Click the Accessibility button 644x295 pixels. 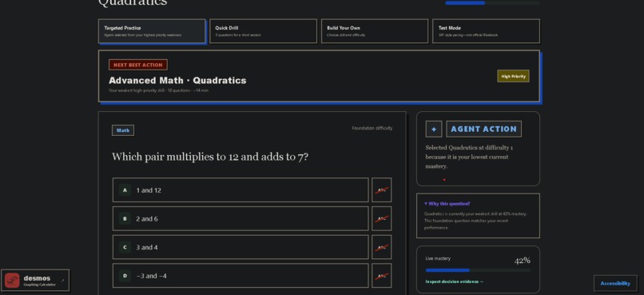[615, 283]
